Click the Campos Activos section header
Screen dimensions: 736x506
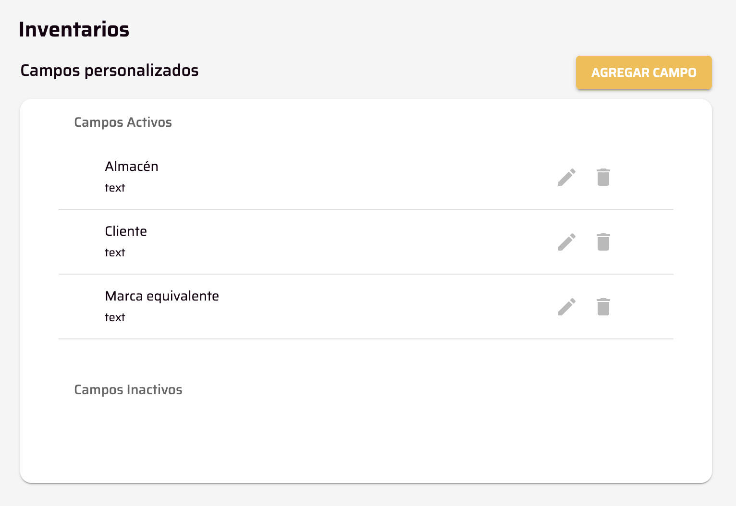point(123,122)
